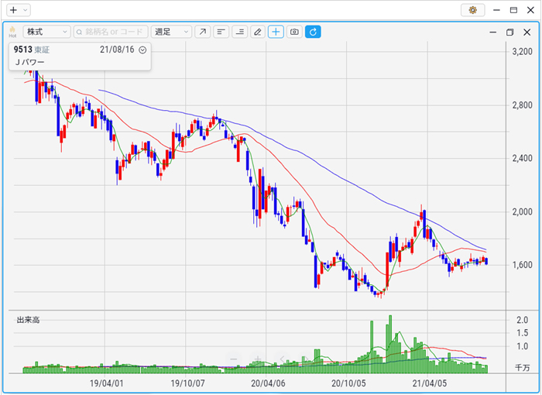Toggle the crosshair plus cursor tool
This screenshot has width=542, height=395.
tap(276, 32)
